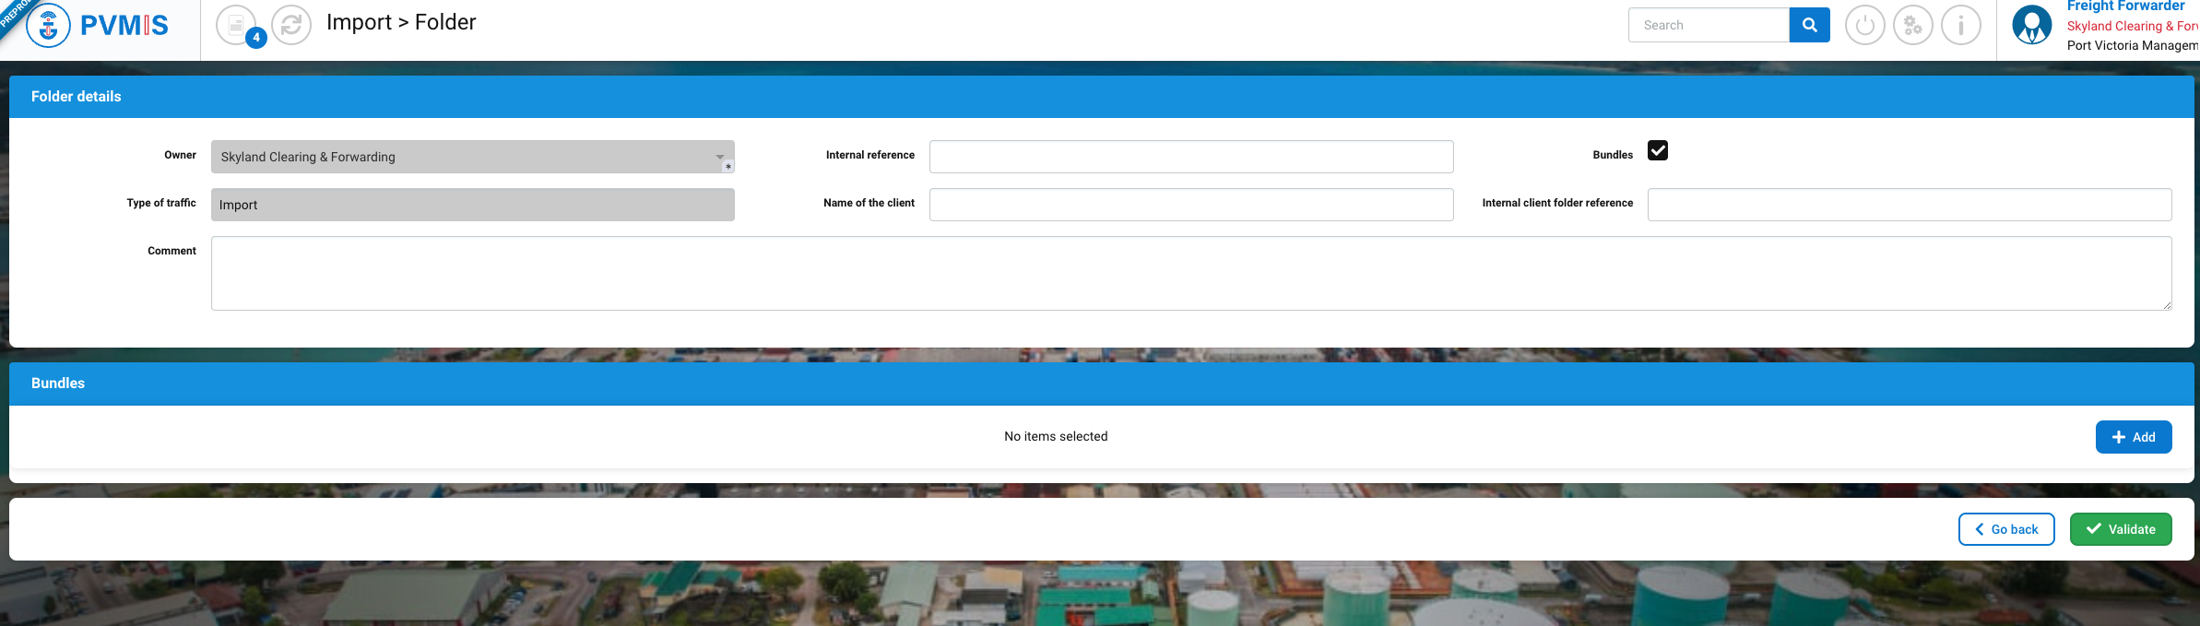Open the documents icon with badge 4
This screenshot has width=2200, height=626.
pos(238,25)
